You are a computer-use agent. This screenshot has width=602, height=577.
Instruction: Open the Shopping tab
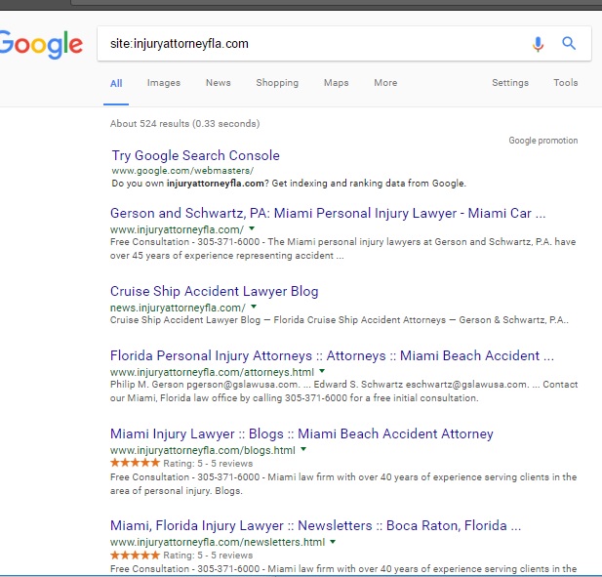pos(277,83)
